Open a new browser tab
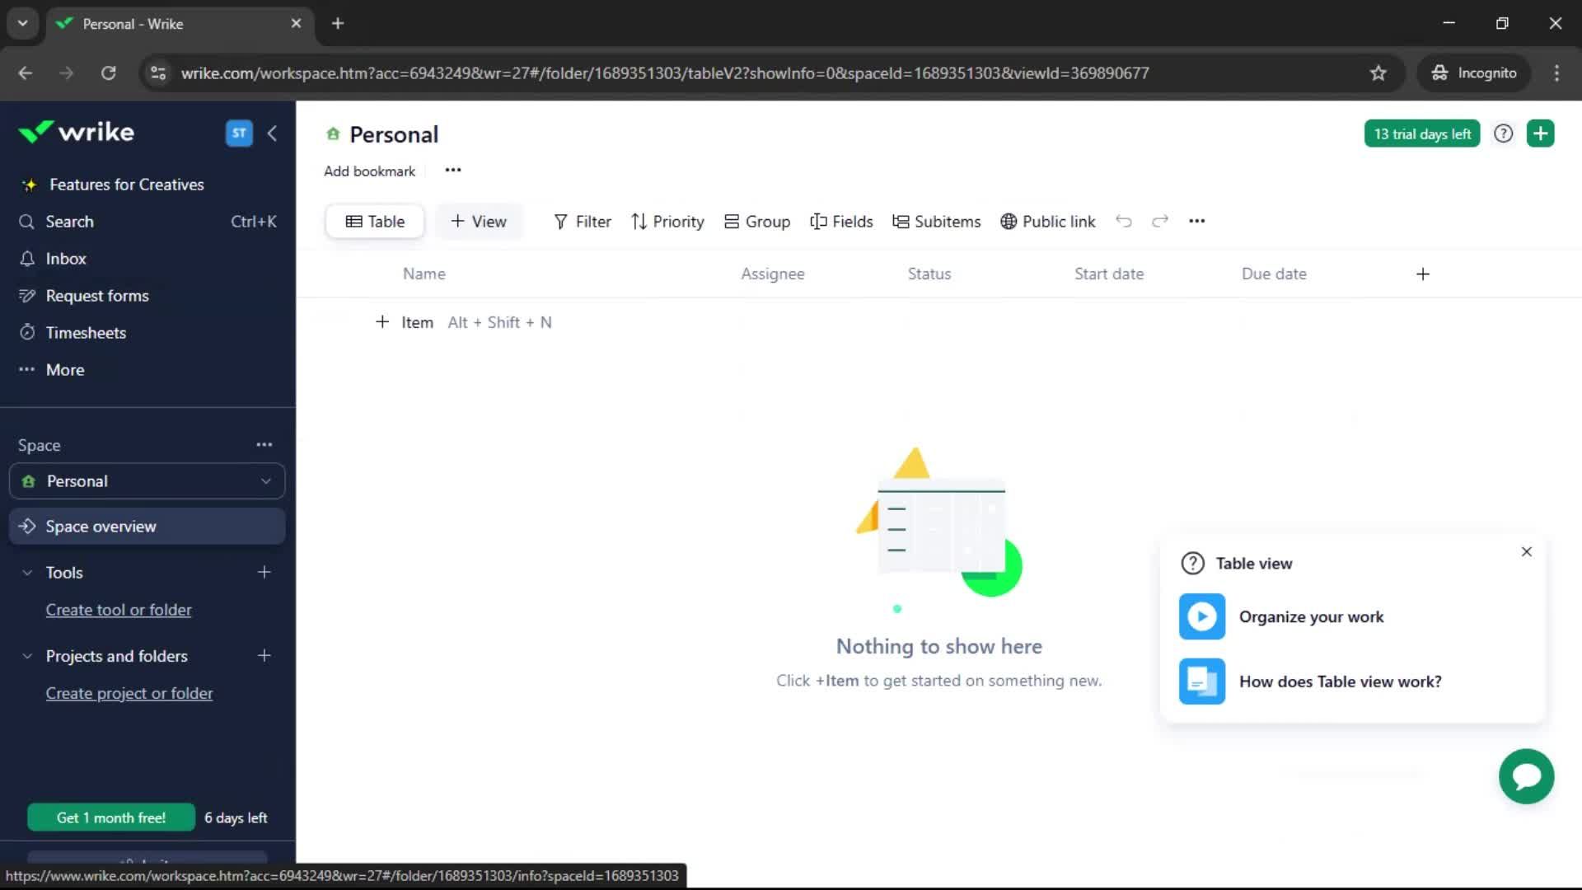The height and width of the screenshot is (890, 1582). (x=338, y=23)
